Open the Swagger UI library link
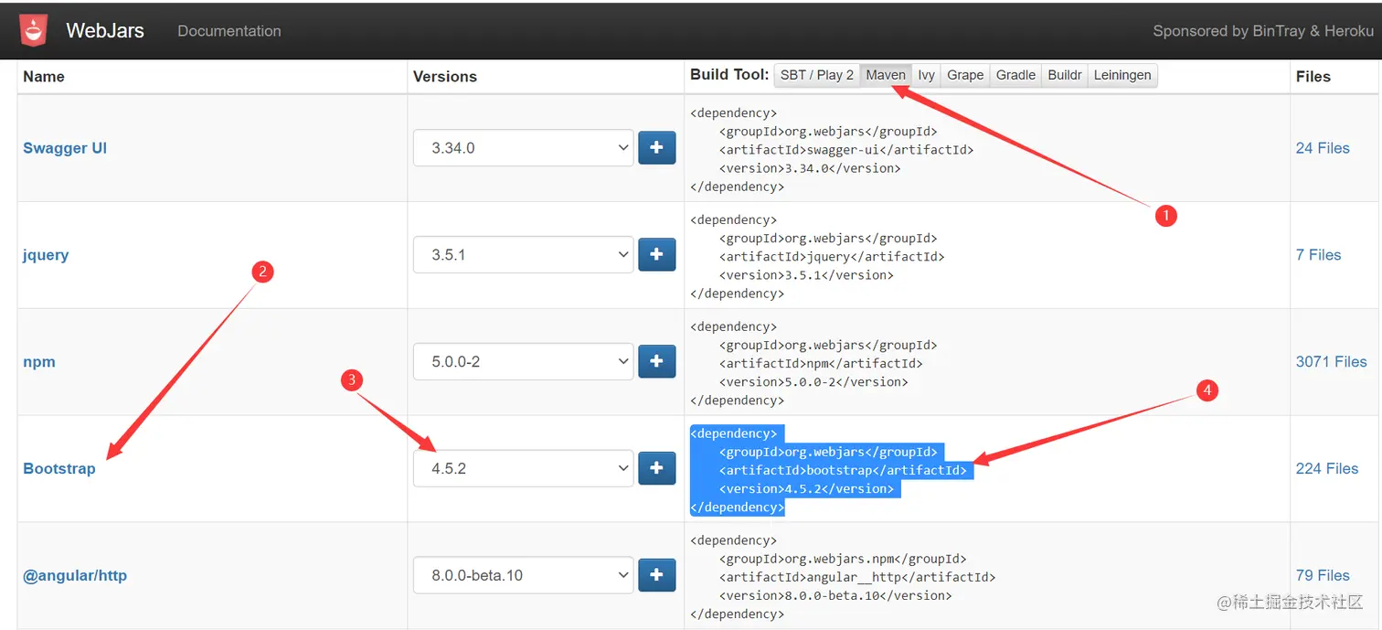Screen dimensions: 1382x630 pos(65,148)
